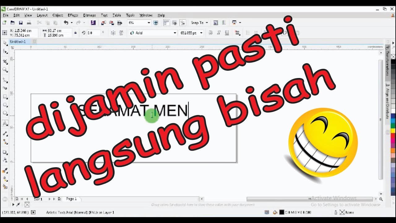Pick the yellow swatch in color palette
The height and width of the screenshot is (223, 396).
point(393,130)
